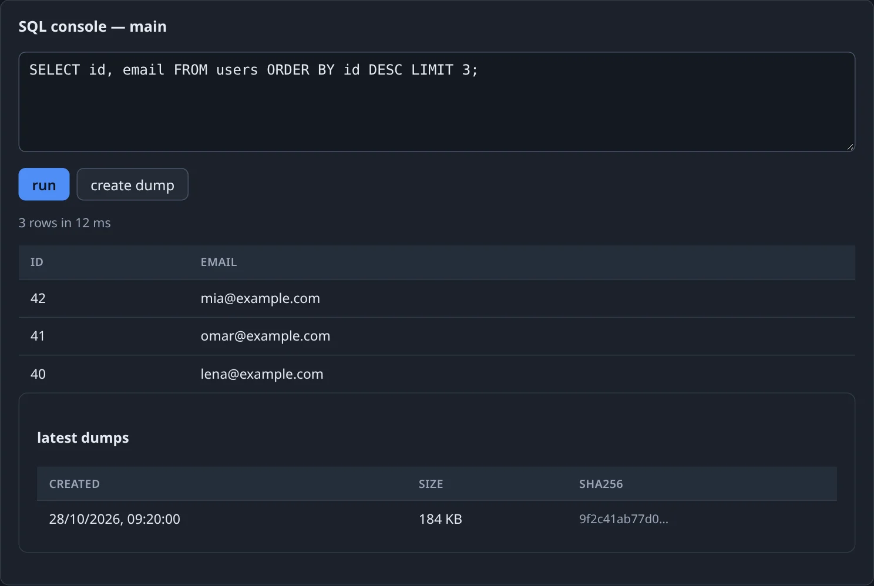Select the cell with id 41
The image size is (874, 586).
tap(38, 336)
